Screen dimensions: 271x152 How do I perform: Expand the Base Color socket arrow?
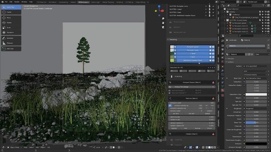point(227,78)
